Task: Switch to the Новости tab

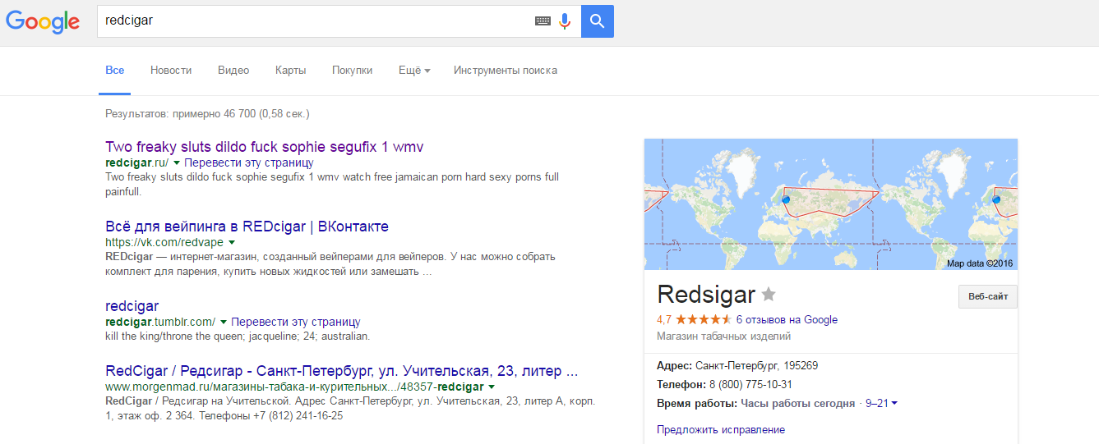Action: [x=171, y=71]
